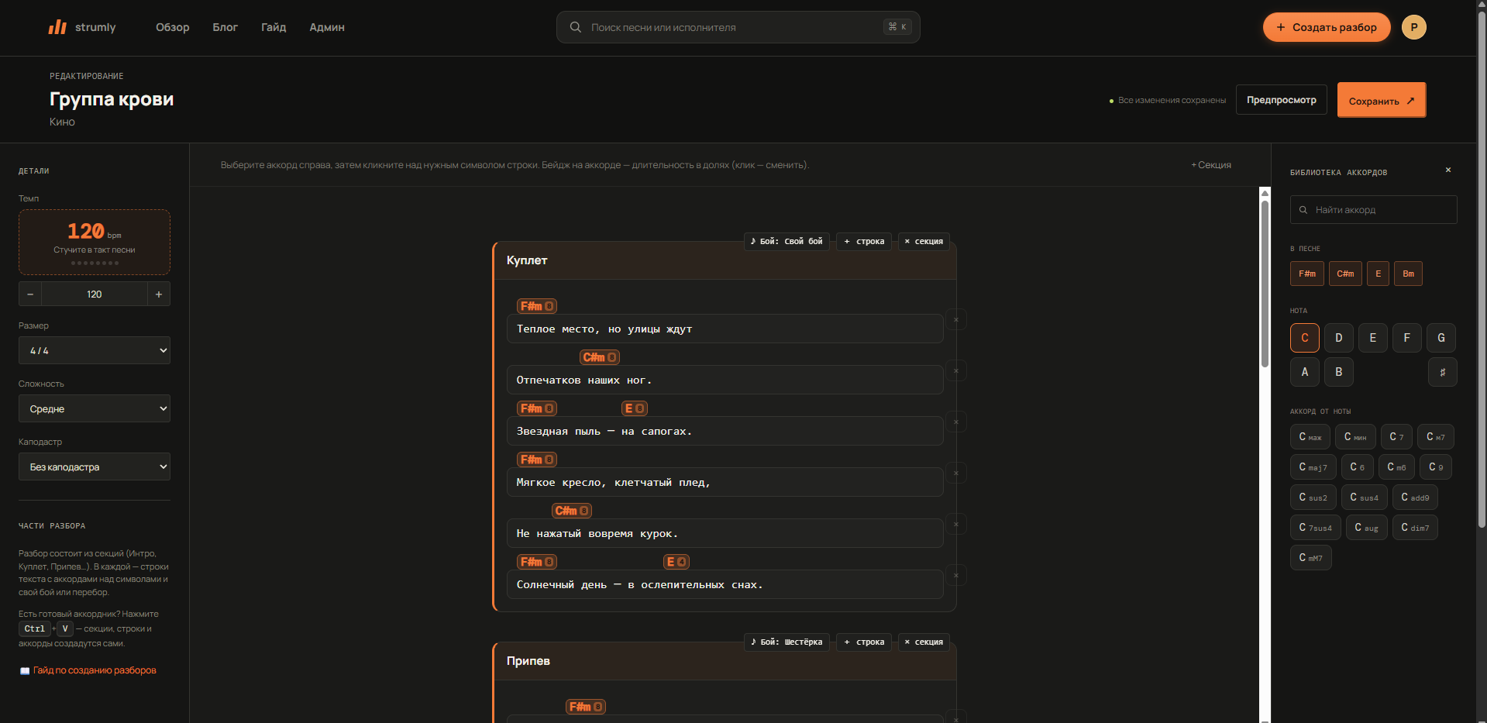Click F#m chord chip above 'Звездная пыль' line
The image size is (1487, 723).
pyautogui.click(x=536, y=408)
